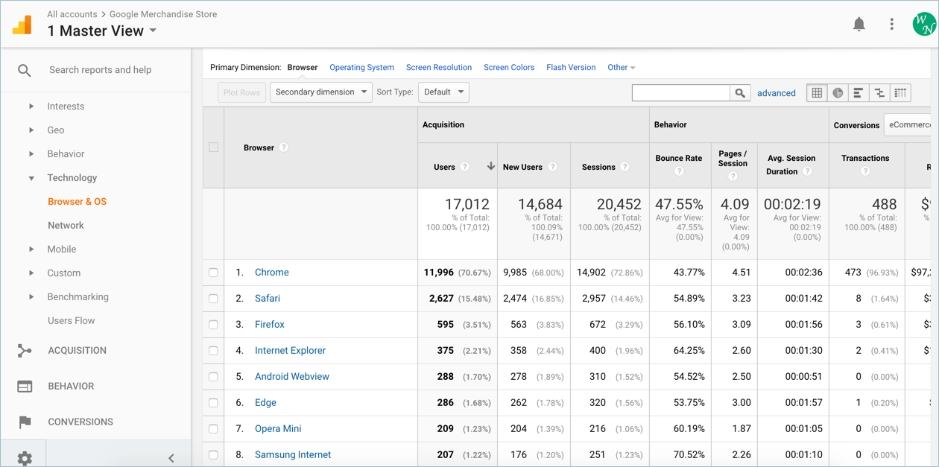Click the Conversions flag icon

tap(25, 422)
